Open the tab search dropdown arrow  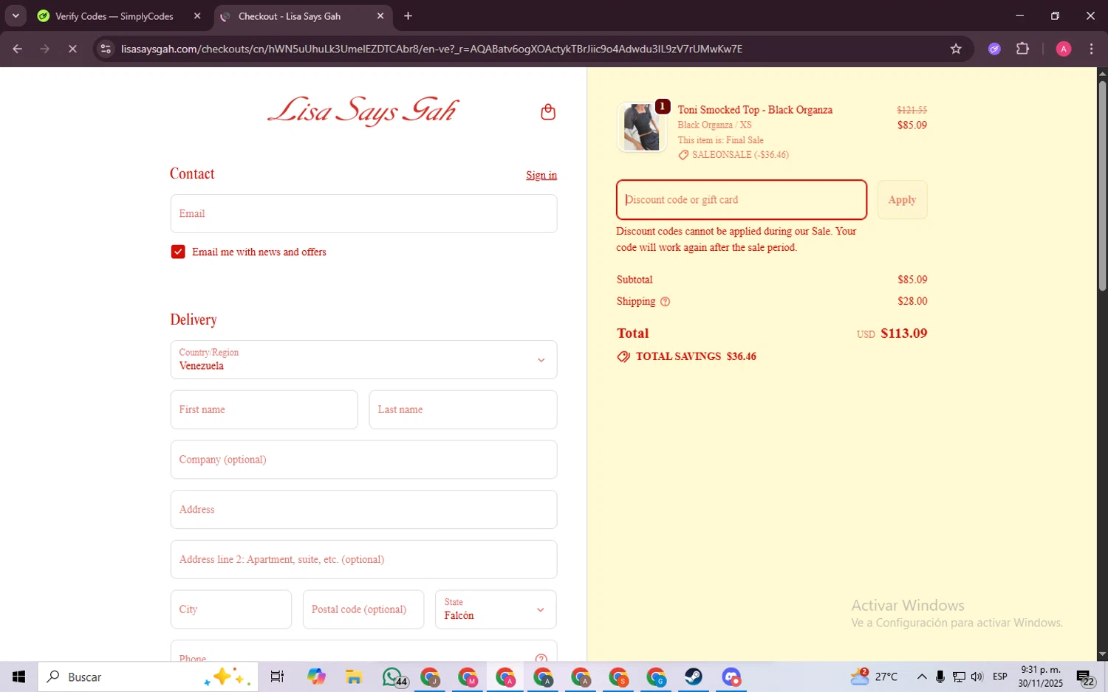click(x=15, y=15)
